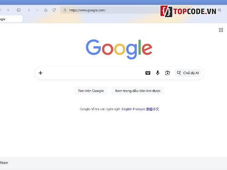Click the plus icon in search box
The image size is (227, 170).
[40, 73]
